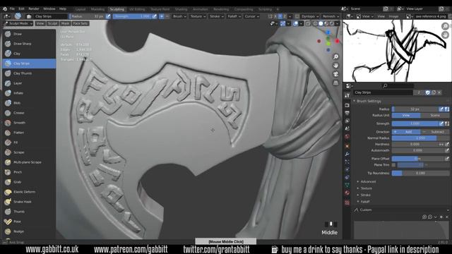The width and height of the screenshot is (452, 254).
Task: Select the Inflate brush
Action: pos(29,93)
